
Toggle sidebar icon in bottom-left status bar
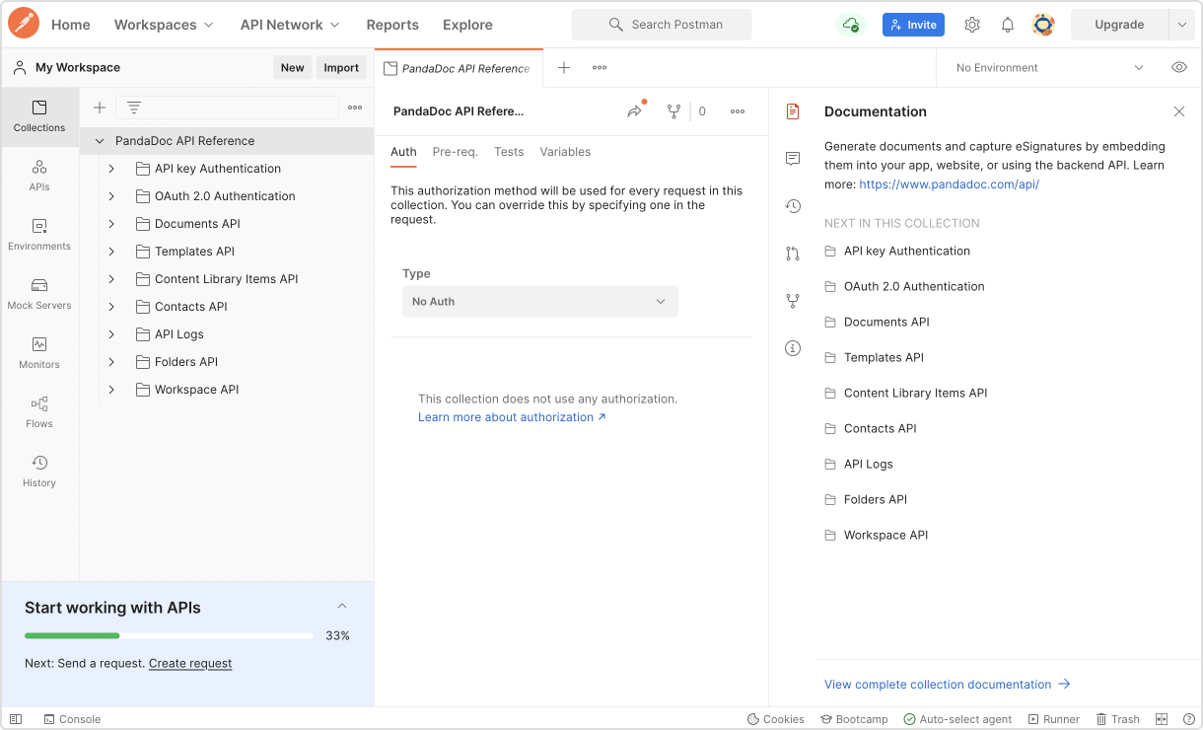(16, 719)
